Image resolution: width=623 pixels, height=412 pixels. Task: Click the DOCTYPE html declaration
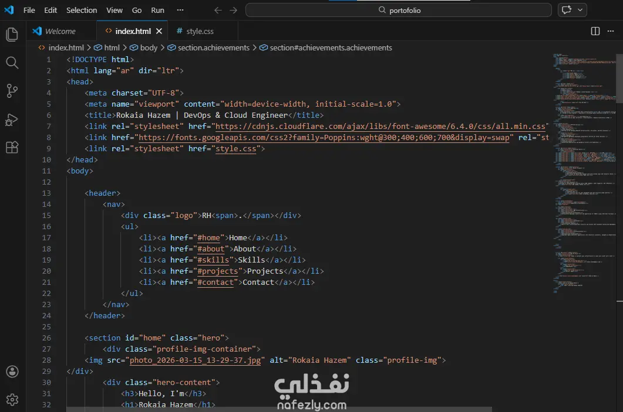[100, 59]
